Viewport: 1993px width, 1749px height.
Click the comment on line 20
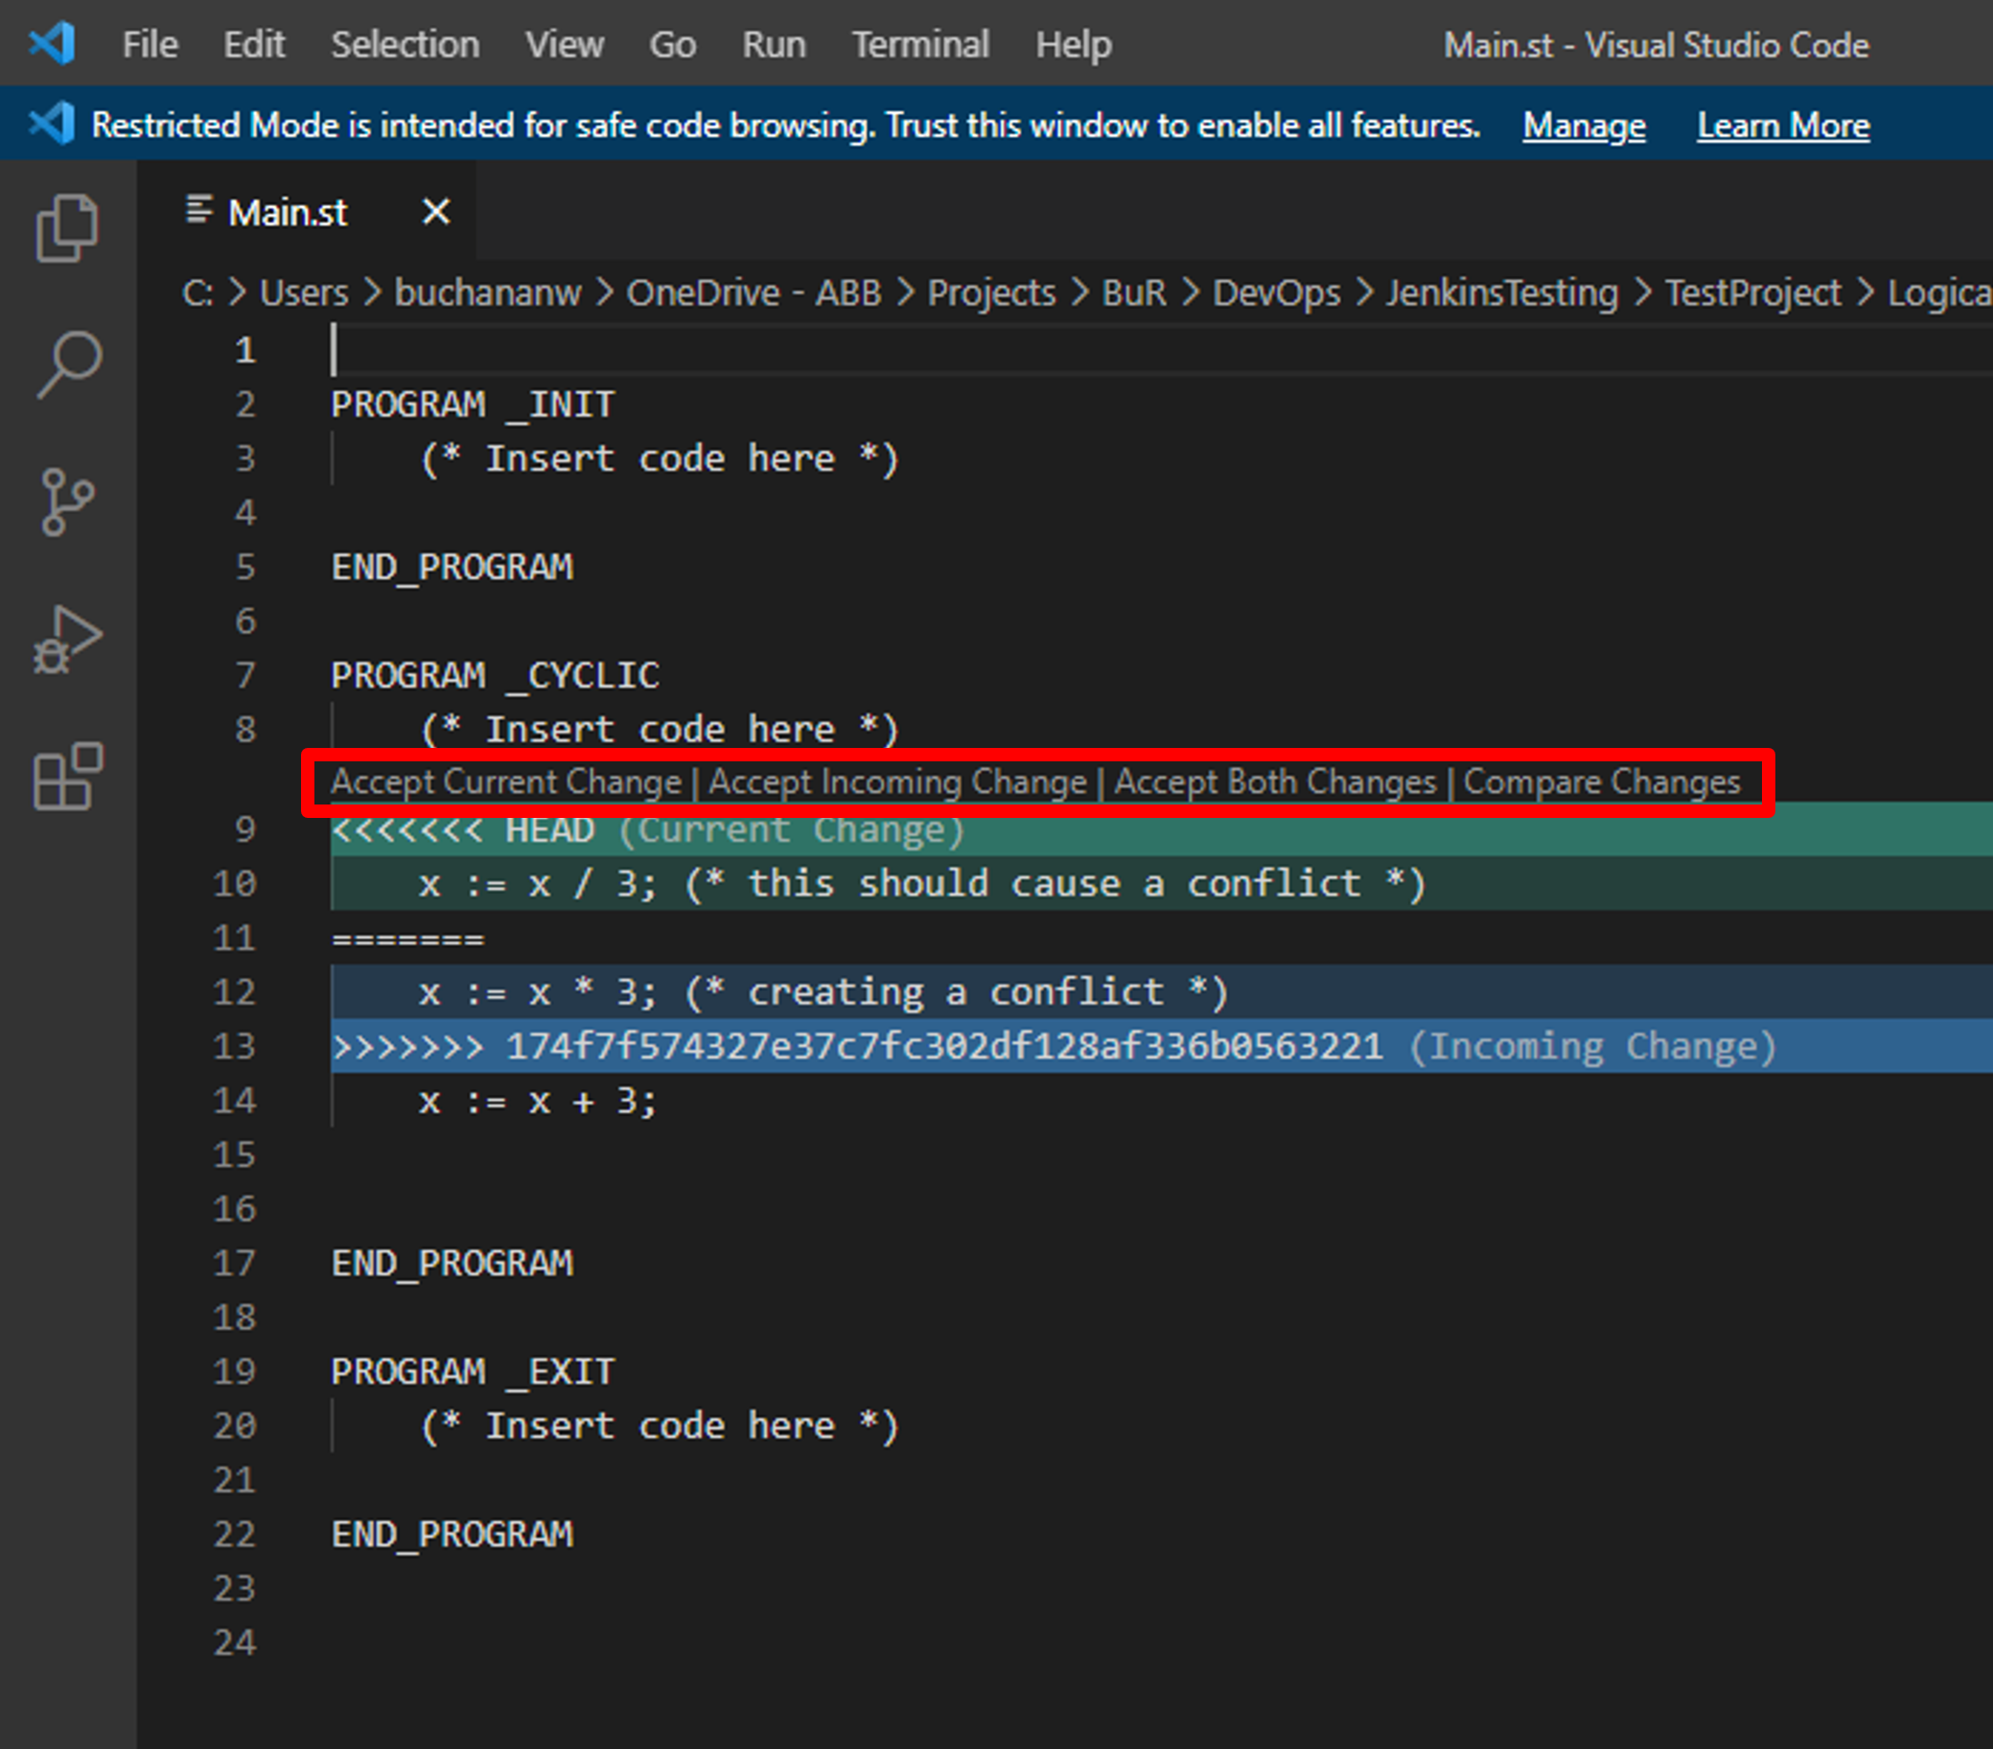tap(660, 1426)
